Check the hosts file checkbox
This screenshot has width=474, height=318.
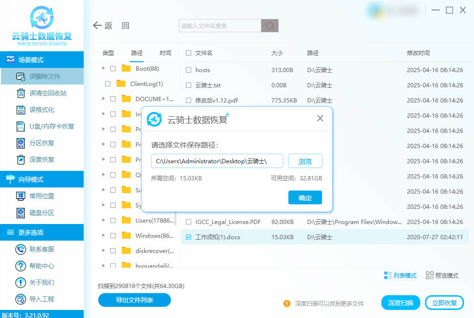[x=189, y=70]
